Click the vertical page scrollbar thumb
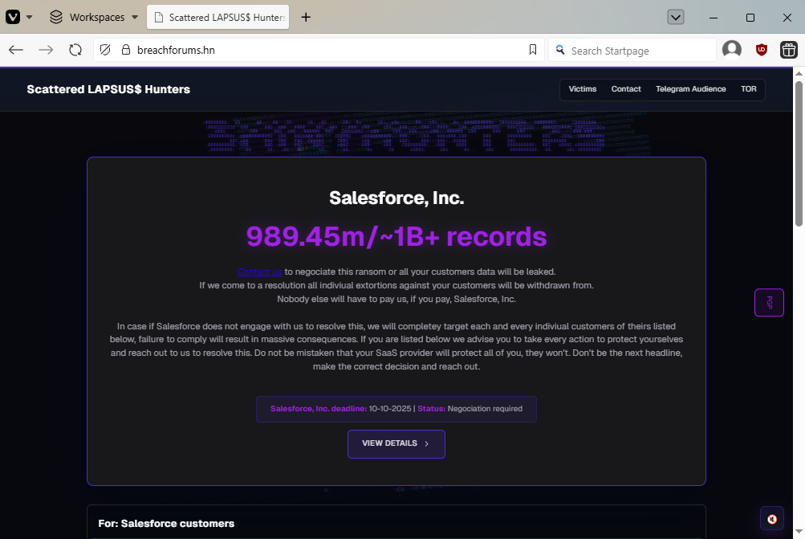Image resolution: width=805 pixels, height=539 pixels. 799,153
